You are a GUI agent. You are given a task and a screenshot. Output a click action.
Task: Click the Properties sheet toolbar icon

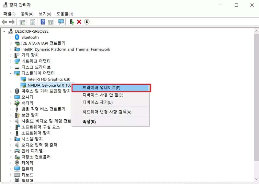tap(33, 22)
